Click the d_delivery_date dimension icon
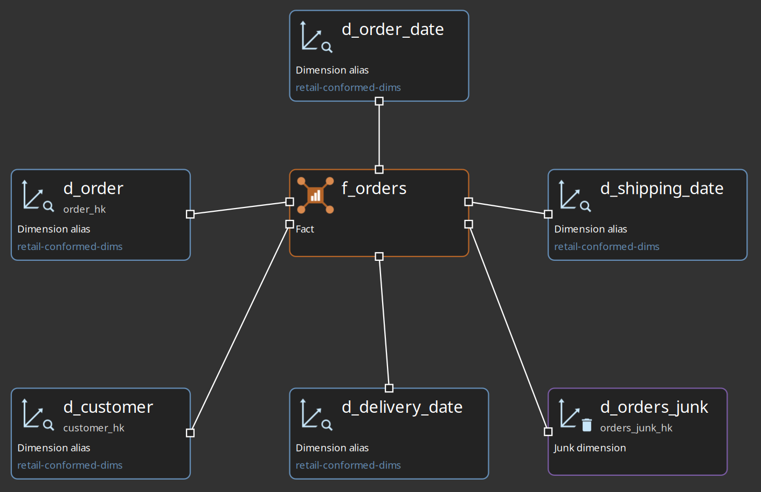This screenshot has width=761, height=492. pyautogui.click(x=316, y=414)
